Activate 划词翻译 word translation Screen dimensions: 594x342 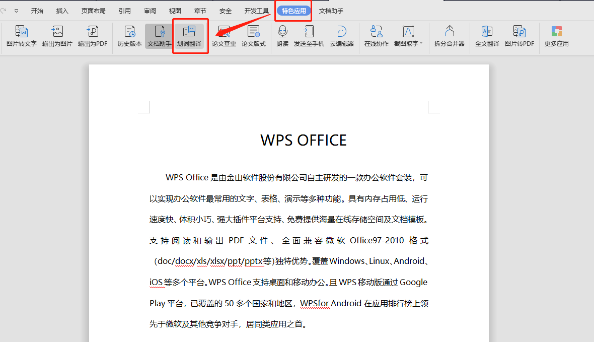point(189,36)
